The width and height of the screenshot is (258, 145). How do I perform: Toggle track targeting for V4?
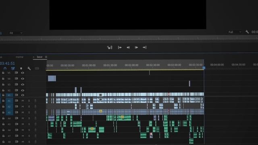pyautogui.click(x=9, y=79)
